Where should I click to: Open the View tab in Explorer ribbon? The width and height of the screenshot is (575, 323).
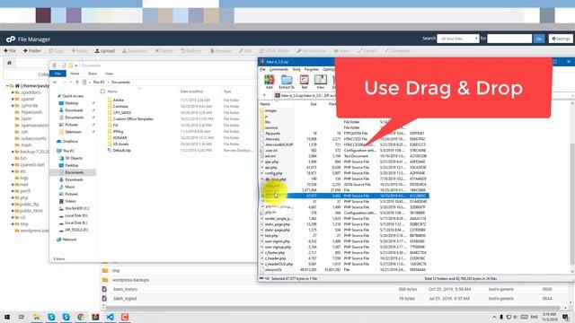click(109, 74)
